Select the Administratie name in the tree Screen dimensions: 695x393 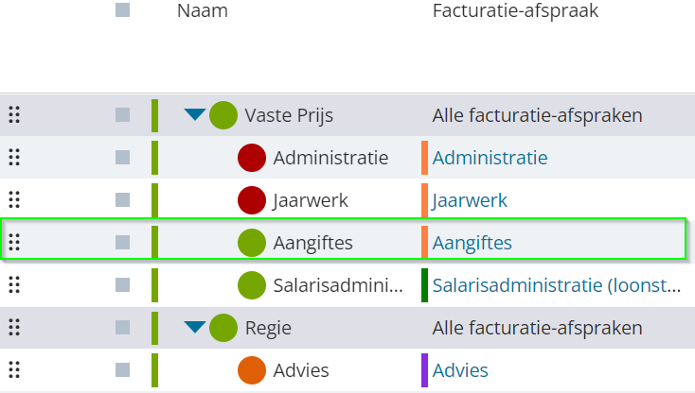330,158
